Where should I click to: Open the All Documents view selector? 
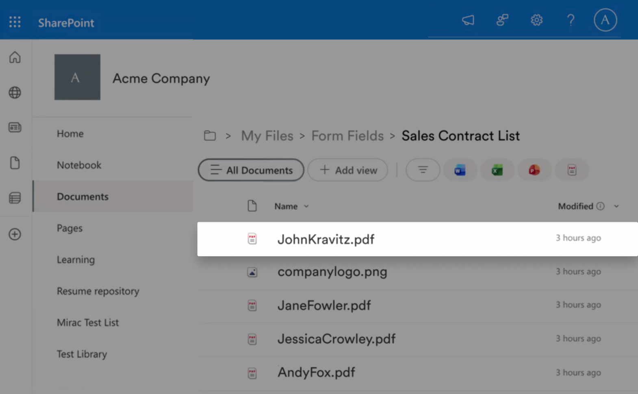click(x=251, y=170)
